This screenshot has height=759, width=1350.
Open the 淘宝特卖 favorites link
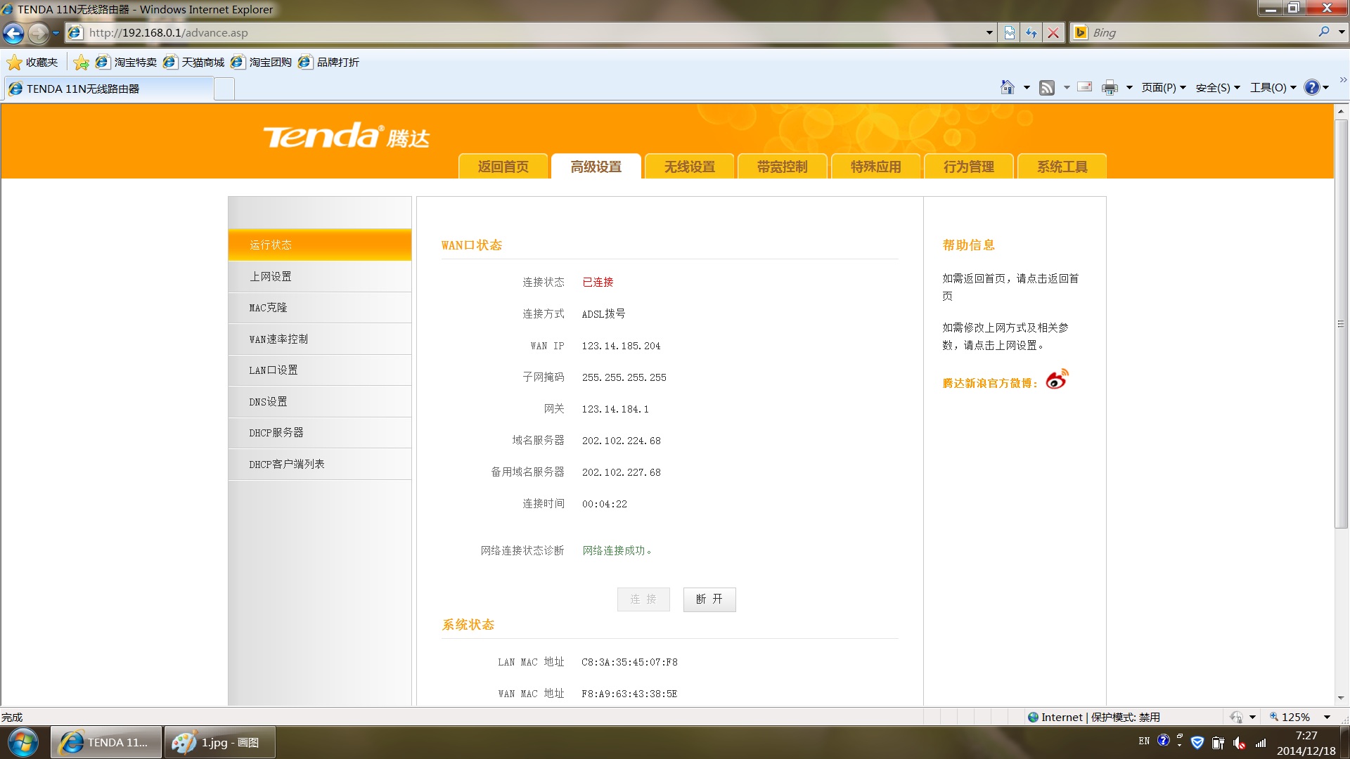(126, 62)
